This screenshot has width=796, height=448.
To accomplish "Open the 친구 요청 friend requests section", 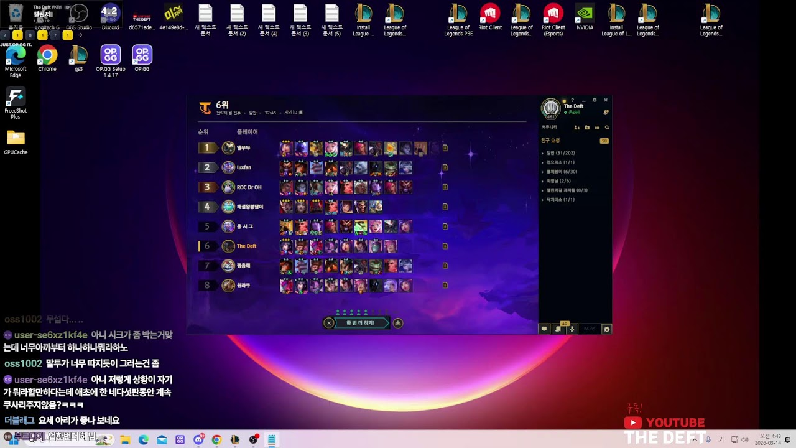I will coord(575,141).
